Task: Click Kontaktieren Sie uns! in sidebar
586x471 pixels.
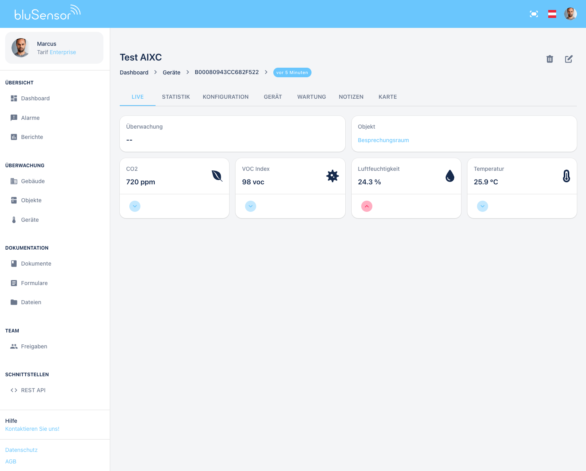Action: (x=32, y=429)
